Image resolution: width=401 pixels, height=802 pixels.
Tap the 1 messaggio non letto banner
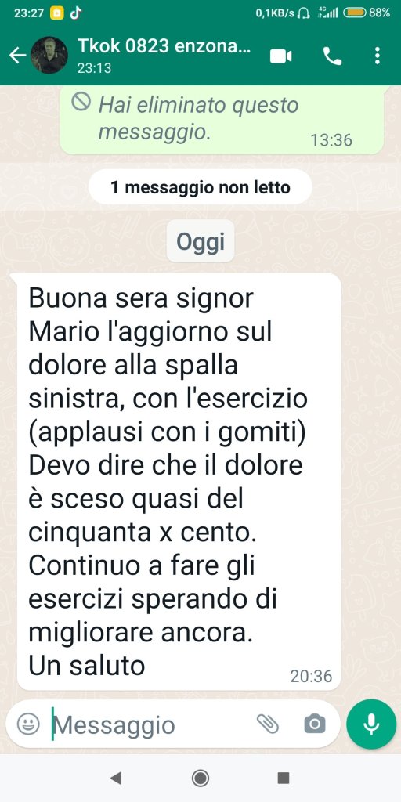point(200,187)
